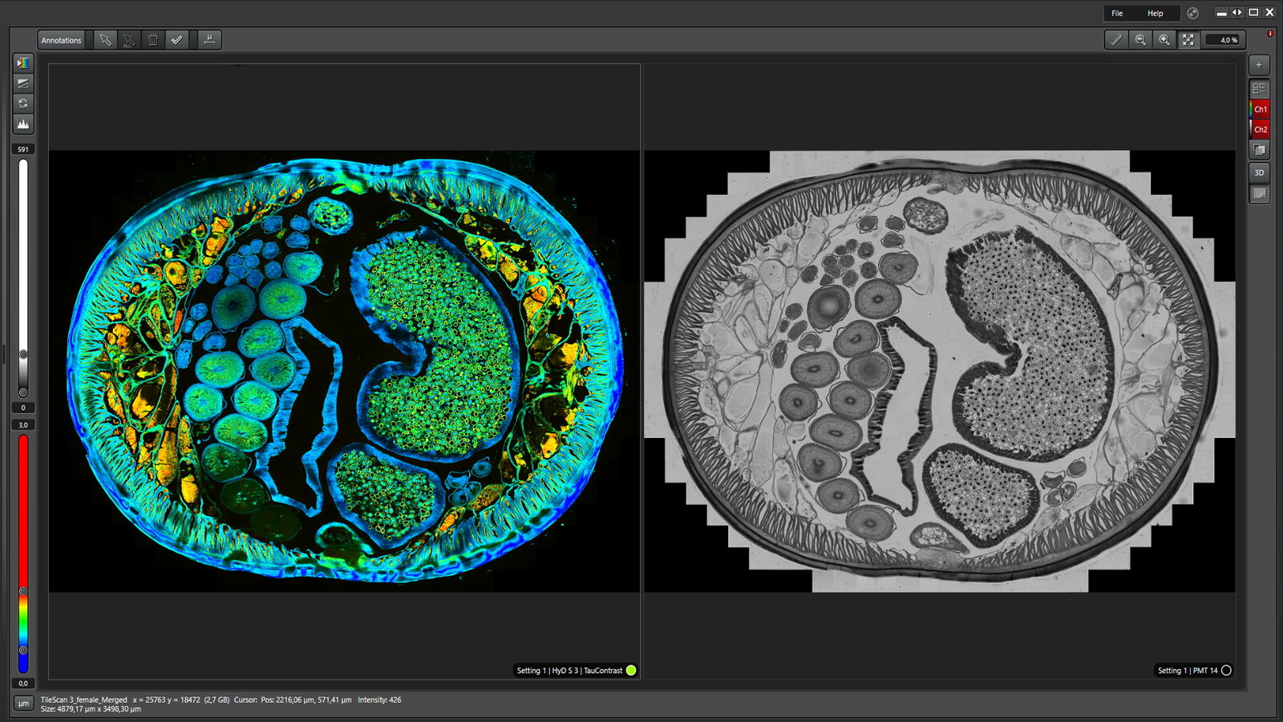Toggle channel Ch2 visibility
This screenshot has height=722, width=1283.
pyautogui.click(x=1260, y=129)
